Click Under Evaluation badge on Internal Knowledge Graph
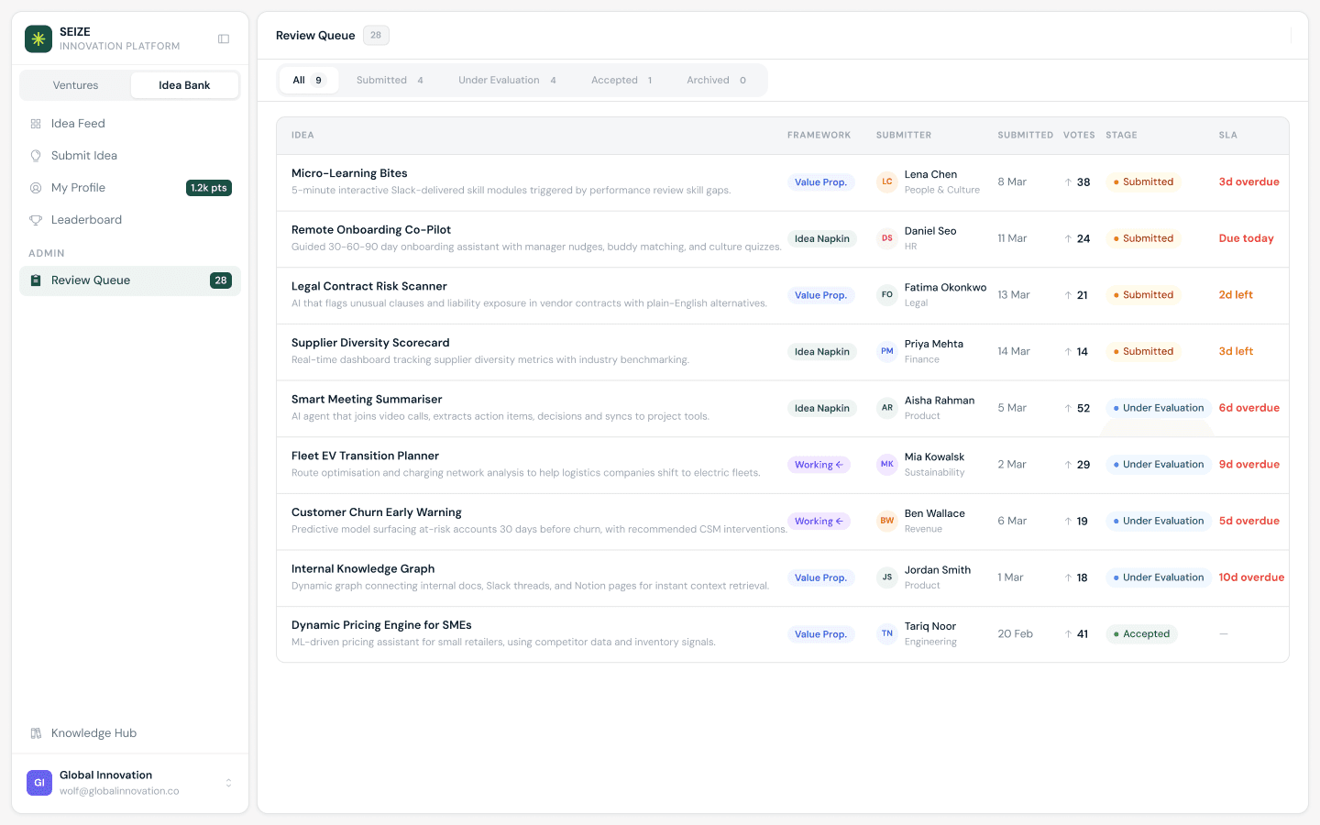The image size is (1320, 825). [1159, 577]
